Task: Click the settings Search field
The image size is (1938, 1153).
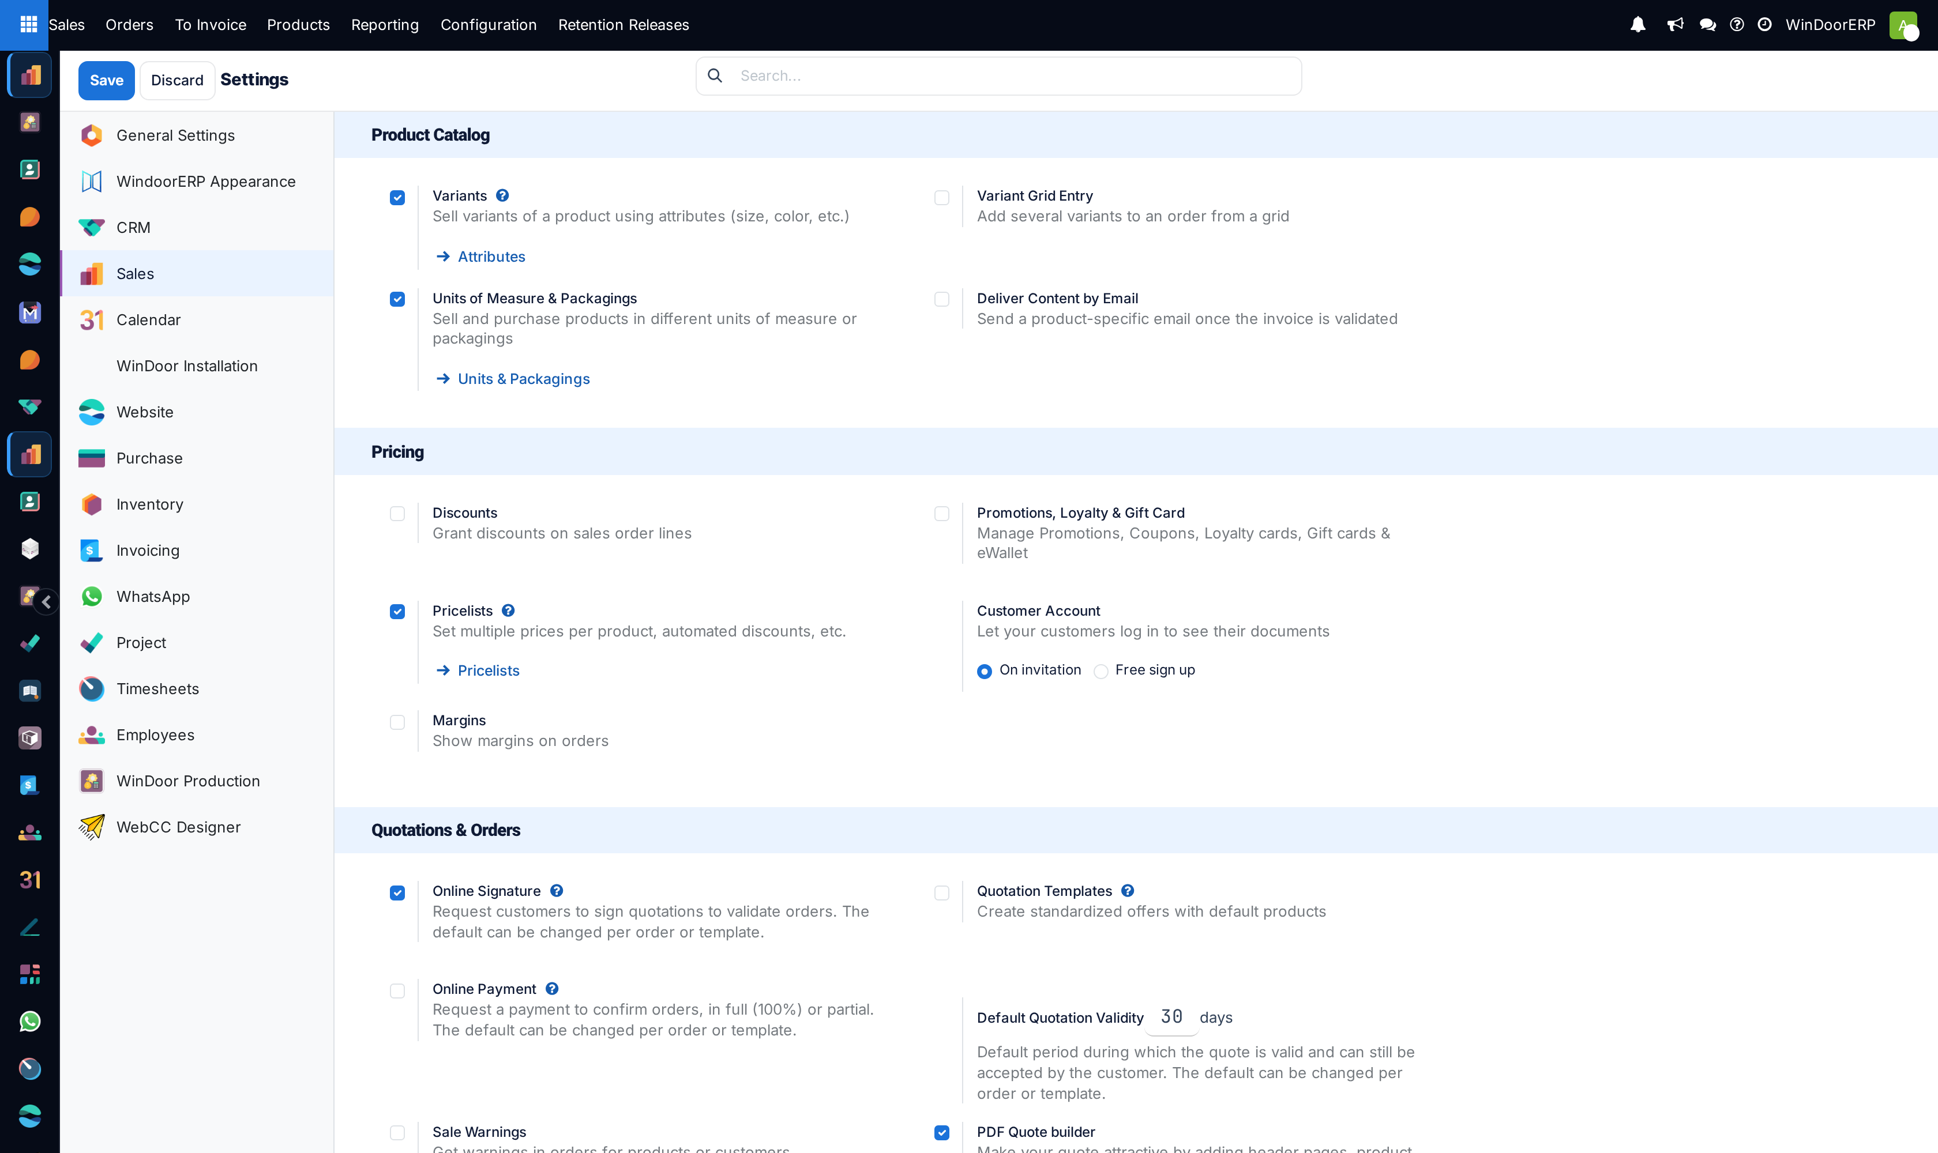Action: pos(998,76)
